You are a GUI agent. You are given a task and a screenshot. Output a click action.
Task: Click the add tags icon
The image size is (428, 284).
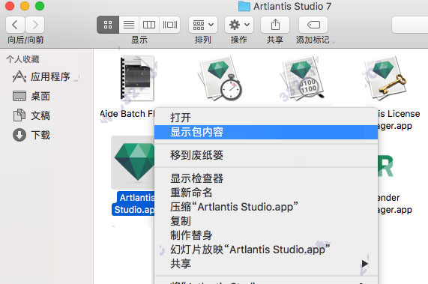(313, 25)
